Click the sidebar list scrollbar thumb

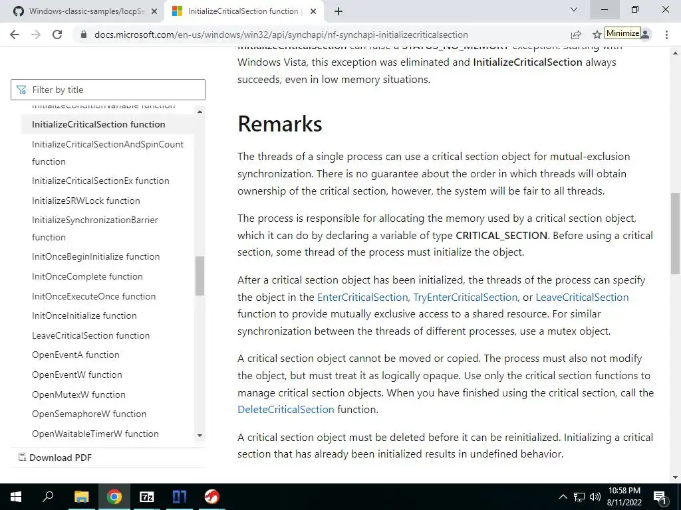(x=200, y=276)
